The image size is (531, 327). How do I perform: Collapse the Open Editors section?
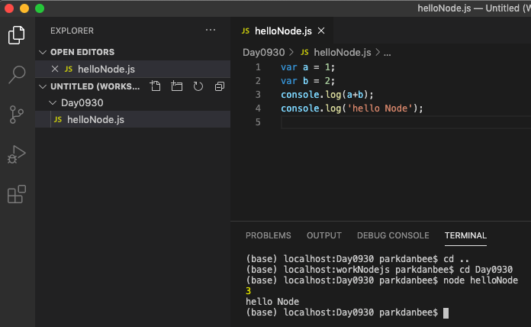click(x=43, y=52)
